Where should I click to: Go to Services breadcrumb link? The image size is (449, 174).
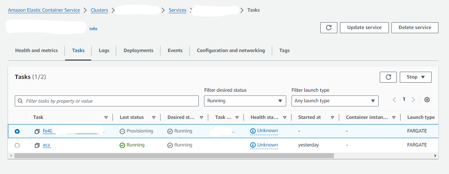[178, 10]
